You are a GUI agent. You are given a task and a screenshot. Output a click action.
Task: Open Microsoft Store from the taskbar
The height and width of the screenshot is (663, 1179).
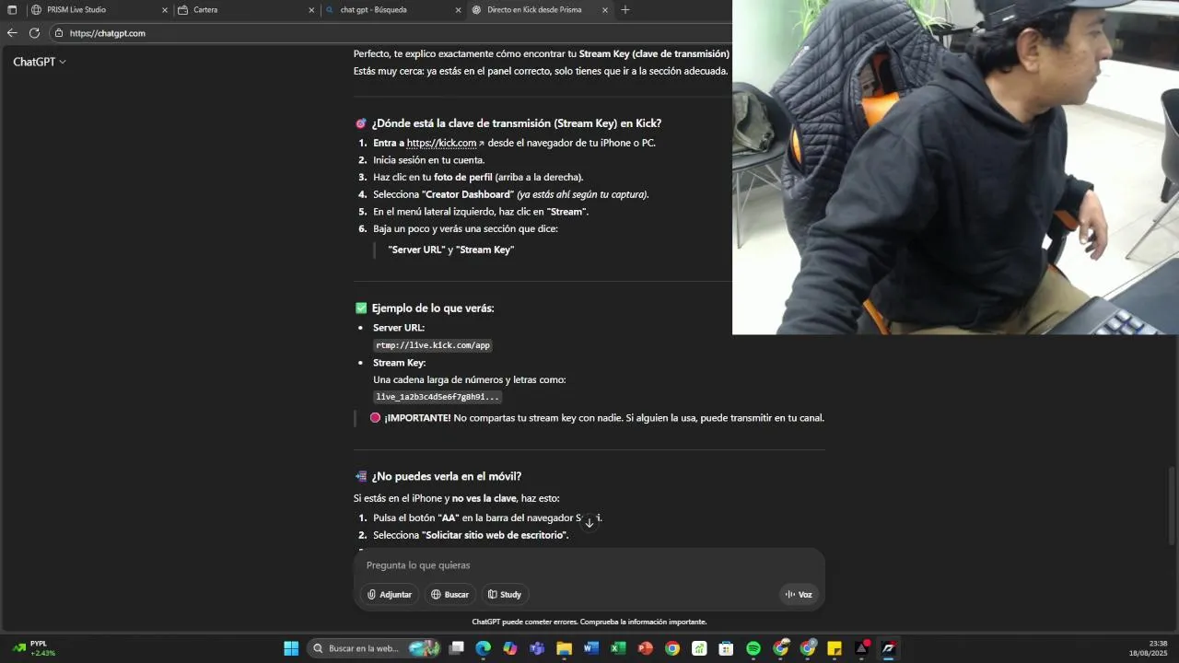(726, 648)
